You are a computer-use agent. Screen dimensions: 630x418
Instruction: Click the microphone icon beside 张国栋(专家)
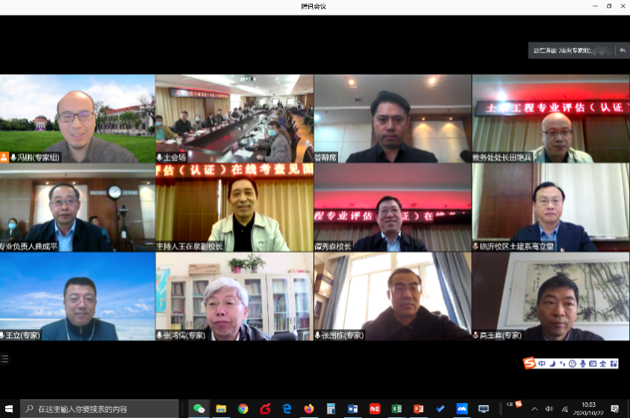(x=318, y=336)
